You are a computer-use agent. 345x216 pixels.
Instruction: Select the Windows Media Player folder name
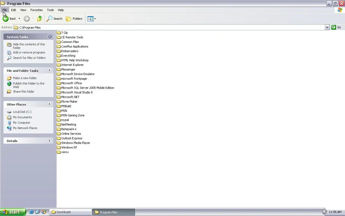(76, 143)
